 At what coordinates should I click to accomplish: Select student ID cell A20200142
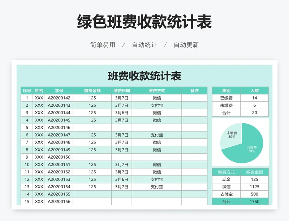[x=59, y=98]
